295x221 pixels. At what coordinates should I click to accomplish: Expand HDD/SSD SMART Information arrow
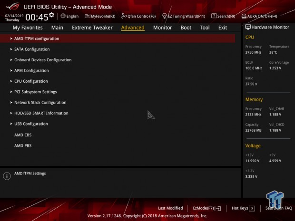point(11,113)
